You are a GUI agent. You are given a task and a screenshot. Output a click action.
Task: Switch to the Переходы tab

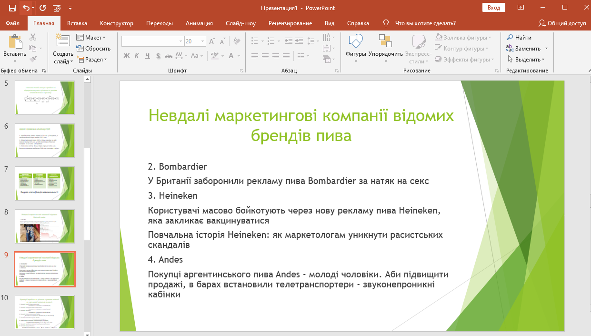pyautogui.click(x=160, y=23)
